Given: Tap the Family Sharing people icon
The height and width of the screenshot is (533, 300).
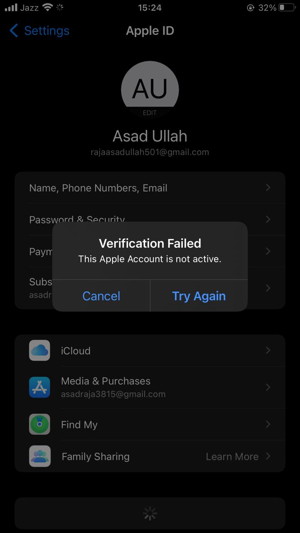Looking at the screenshot, I should tap(40, 456).
